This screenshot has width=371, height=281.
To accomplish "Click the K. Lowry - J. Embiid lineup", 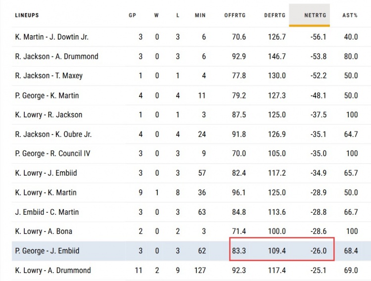I will (x=46, y=173).
